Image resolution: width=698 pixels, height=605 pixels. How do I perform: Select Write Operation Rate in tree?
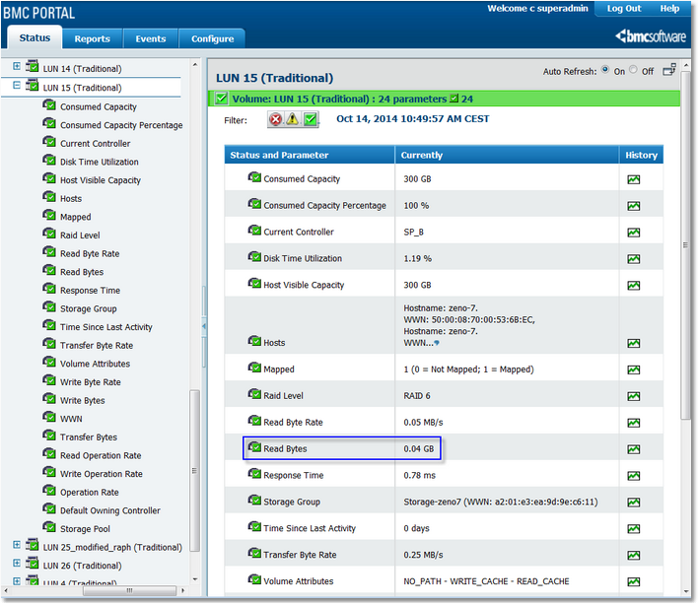[x=102, y=474]
